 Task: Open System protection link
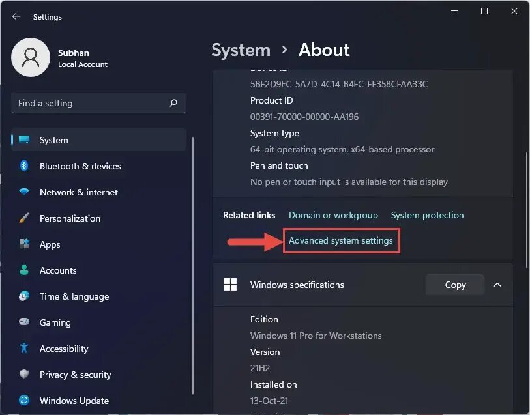point(427,215)
